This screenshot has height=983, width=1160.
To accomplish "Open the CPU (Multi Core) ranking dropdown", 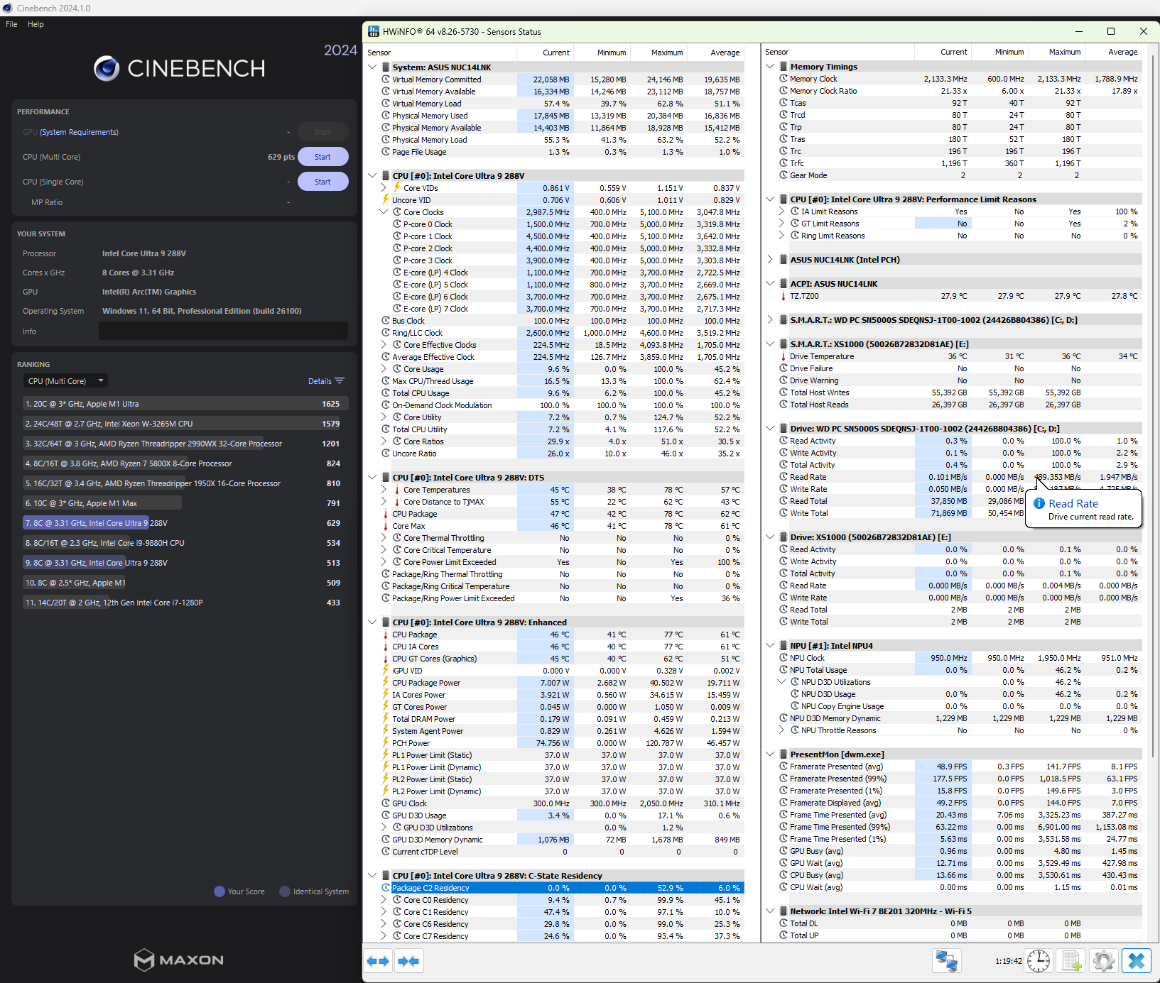I will click(x=65, y=381).
